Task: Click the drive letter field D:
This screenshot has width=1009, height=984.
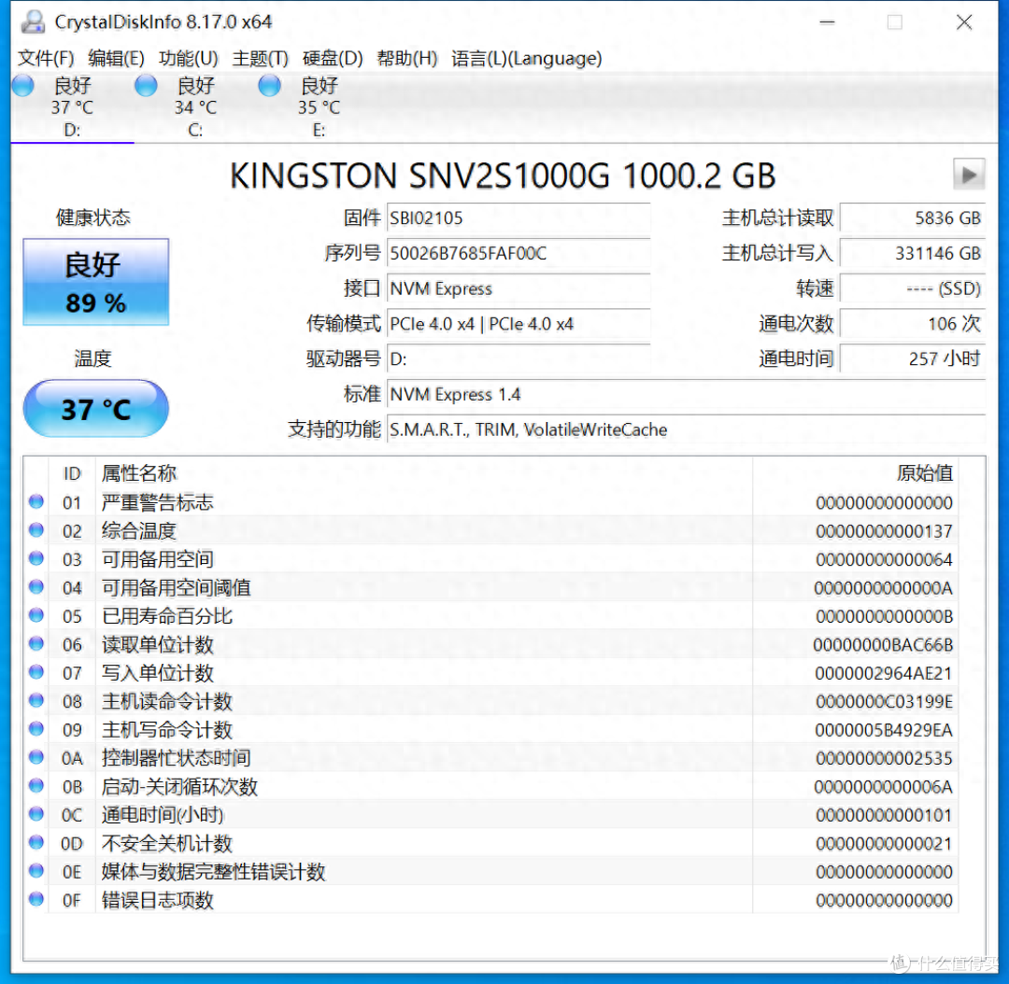Action: tap(519, 358)
